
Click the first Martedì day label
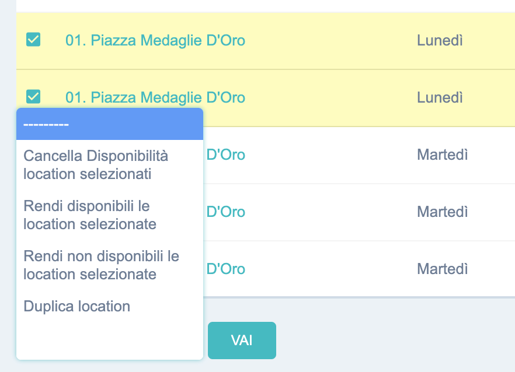pyautogui.click(x=442, y=156)
